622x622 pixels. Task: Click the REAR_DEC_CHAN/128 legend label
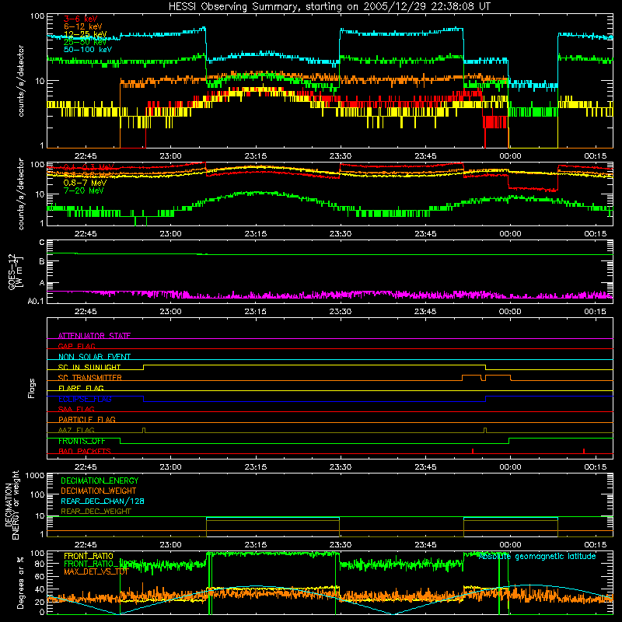pos(103,501)
